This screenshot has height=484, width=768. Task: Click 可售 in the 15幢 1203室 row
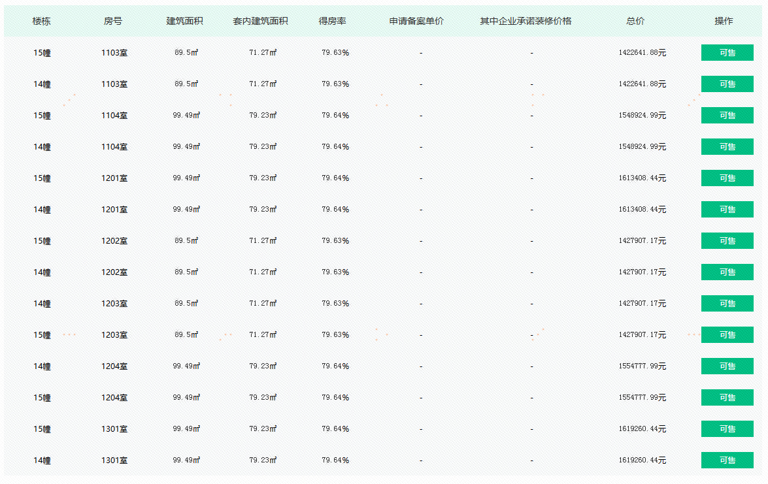tap(727, 334)
